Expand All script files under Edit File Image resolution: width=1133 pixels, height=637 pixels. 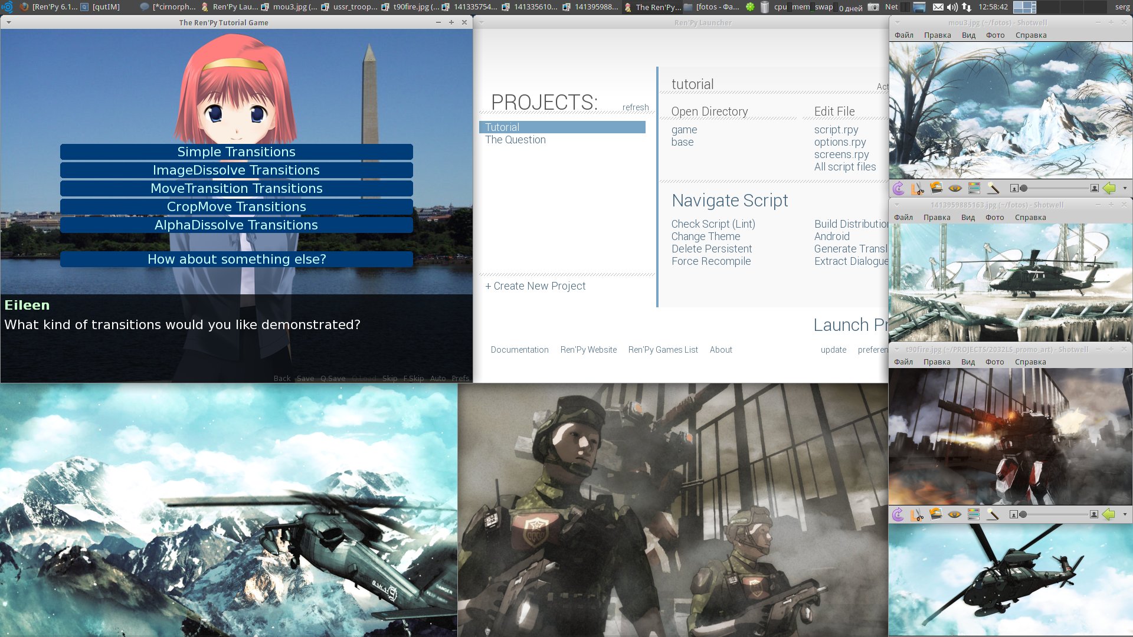(843, 166)
